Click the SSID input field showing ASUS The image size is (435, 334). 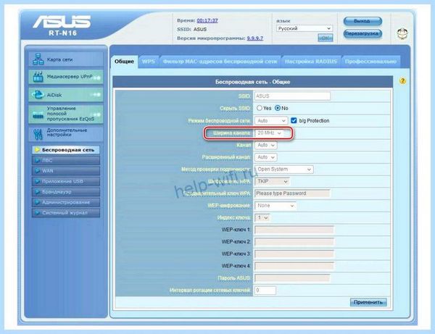click(292, 96)
